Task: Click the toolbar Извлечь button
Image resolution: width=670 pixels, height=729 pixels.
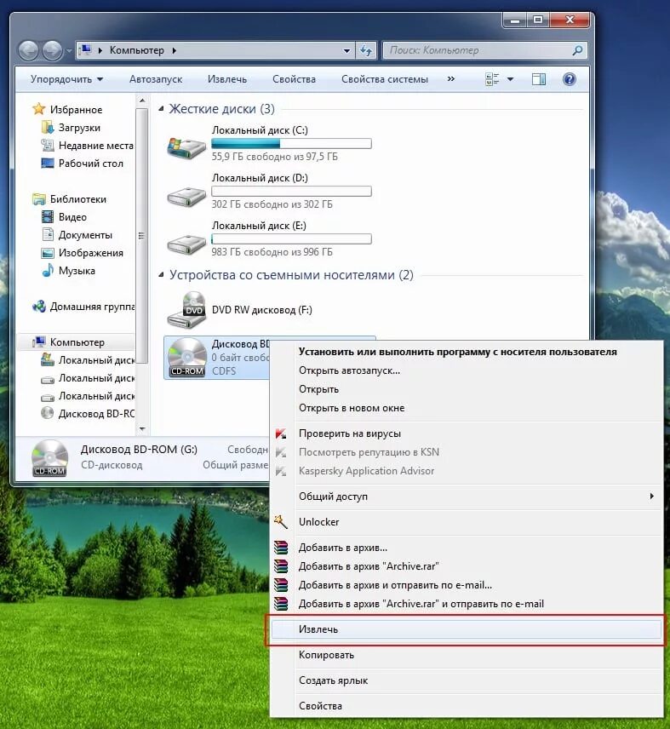Action: click(227, 79)
